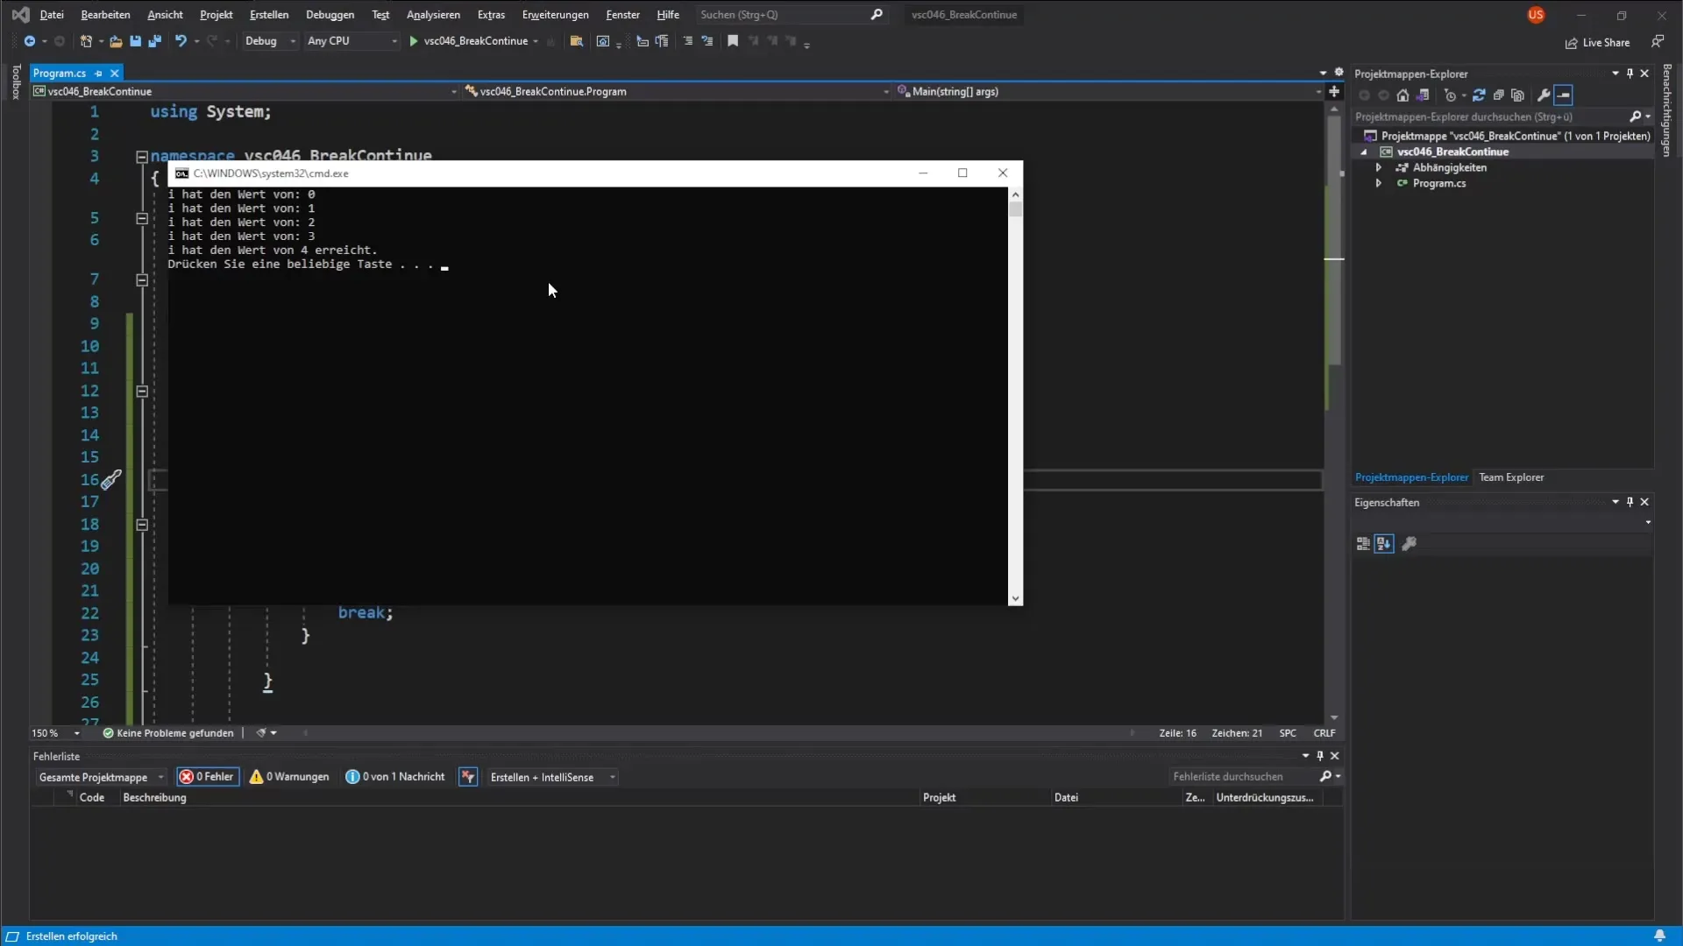Click the Home icon in Projektmappen-Explorer
The image size is (1683, 946).
(1403, 95)
